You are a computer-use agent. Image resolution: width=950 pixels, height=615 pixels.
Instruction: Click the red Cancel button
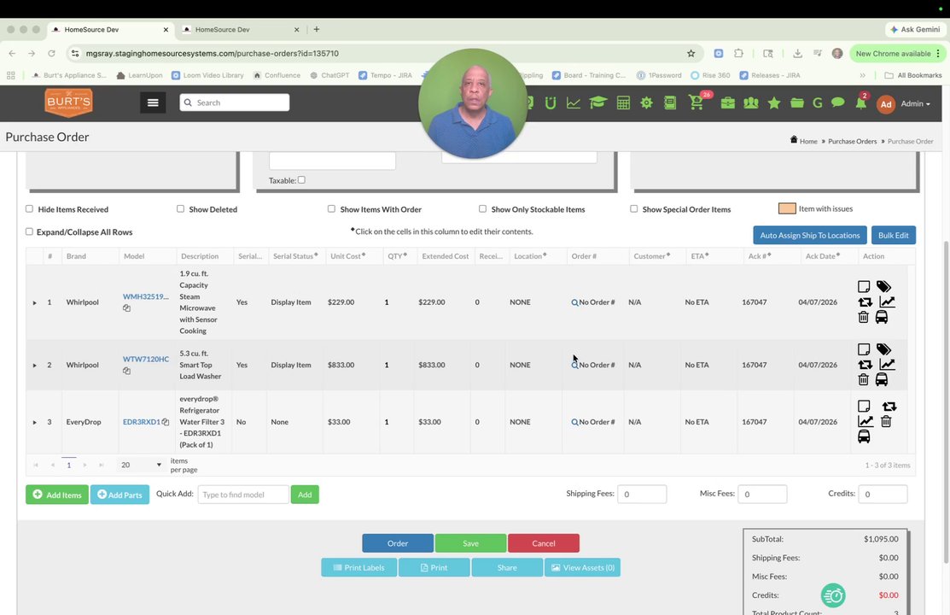[544, 543]
